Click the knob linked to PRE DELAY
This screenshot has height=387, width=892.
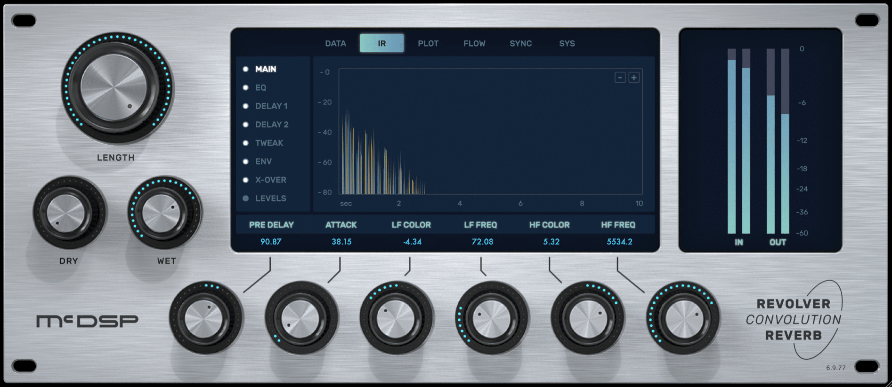coord(204,319)
